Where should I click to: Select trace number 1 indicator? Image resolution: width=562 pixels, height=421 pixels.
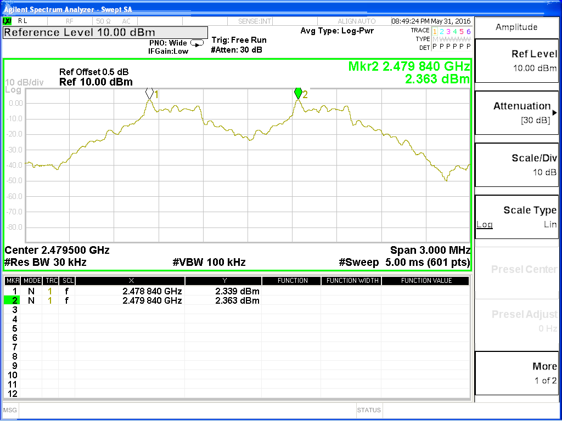click(x=435, y=31)
